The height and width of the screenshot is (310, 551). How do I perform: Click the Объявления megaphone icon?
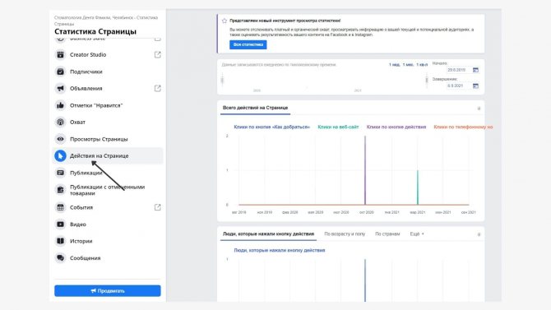click(60, 89)
